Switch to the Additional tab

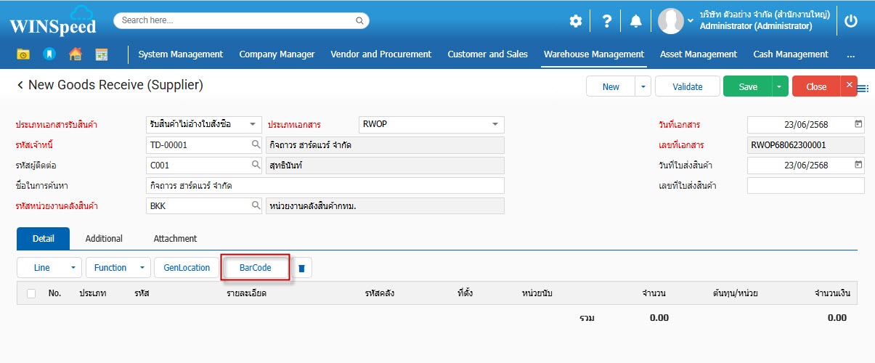point(104,238)
